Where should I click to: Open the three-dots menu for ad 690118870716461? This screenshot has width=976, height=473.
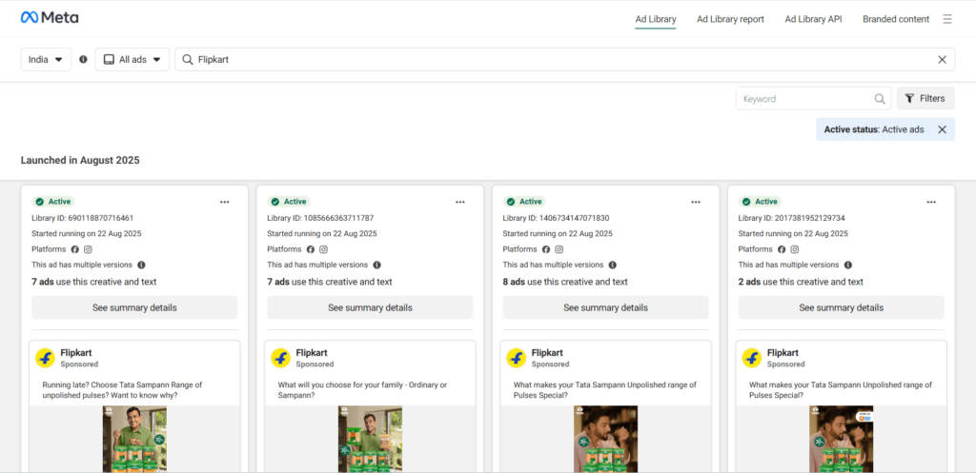(x=225, y=202)
